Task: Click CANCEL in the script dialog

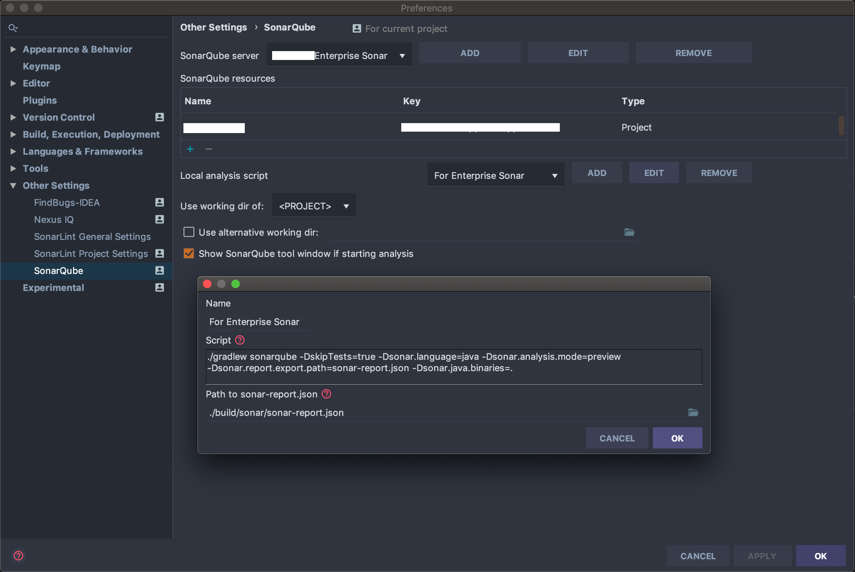Action: [x=617, y=438]
